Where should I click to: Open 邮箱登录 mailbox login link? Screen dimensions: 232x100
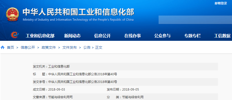(221, 3)
